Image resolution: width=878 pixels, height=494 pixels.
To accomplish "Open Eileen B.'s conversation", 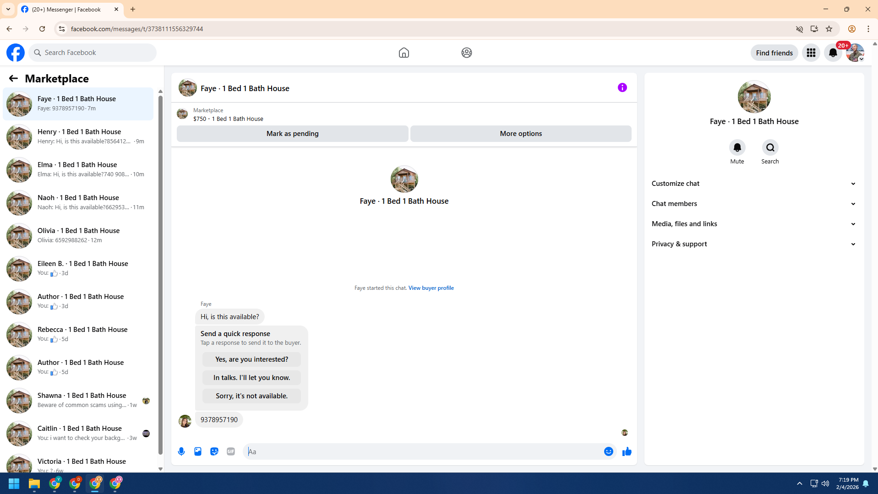I will pyautogui.click(x=78, y=269).
